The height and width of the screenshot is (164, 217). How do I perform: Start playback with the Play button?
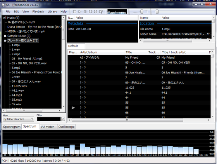(80, 12)
